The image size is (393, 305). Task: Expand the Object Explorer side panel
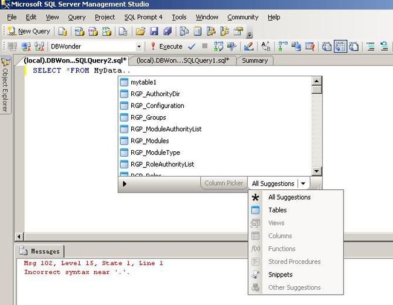point(5,85)
